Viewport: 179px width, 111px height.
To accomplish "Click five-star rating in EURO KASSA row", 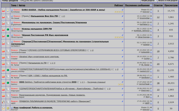I will pos(119,12).
